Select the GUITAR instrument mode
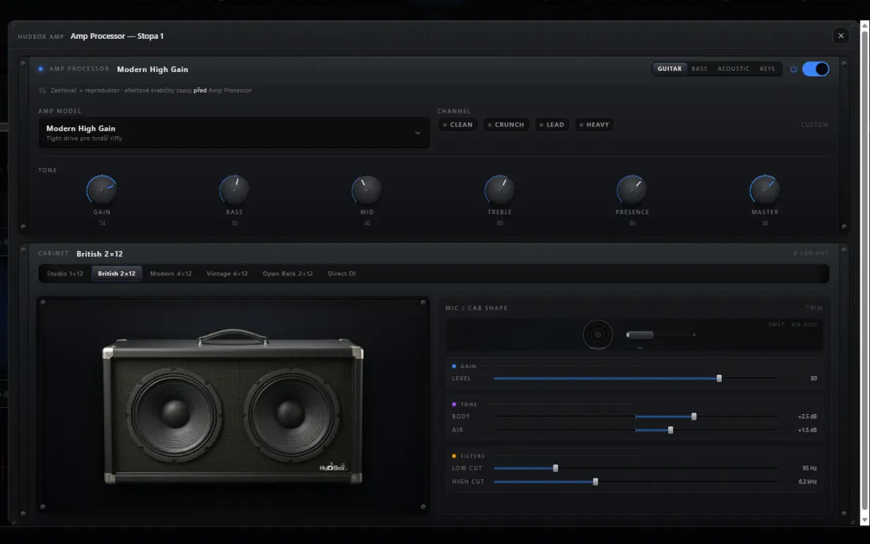Screen dimensions: 870x544 [669, 69]
